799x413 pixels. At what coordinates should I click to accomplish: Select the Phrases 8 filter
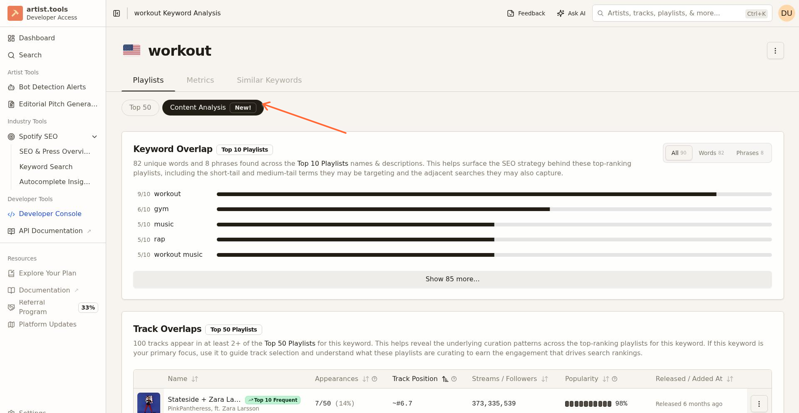pyautogui.click(x=749, y=153)
